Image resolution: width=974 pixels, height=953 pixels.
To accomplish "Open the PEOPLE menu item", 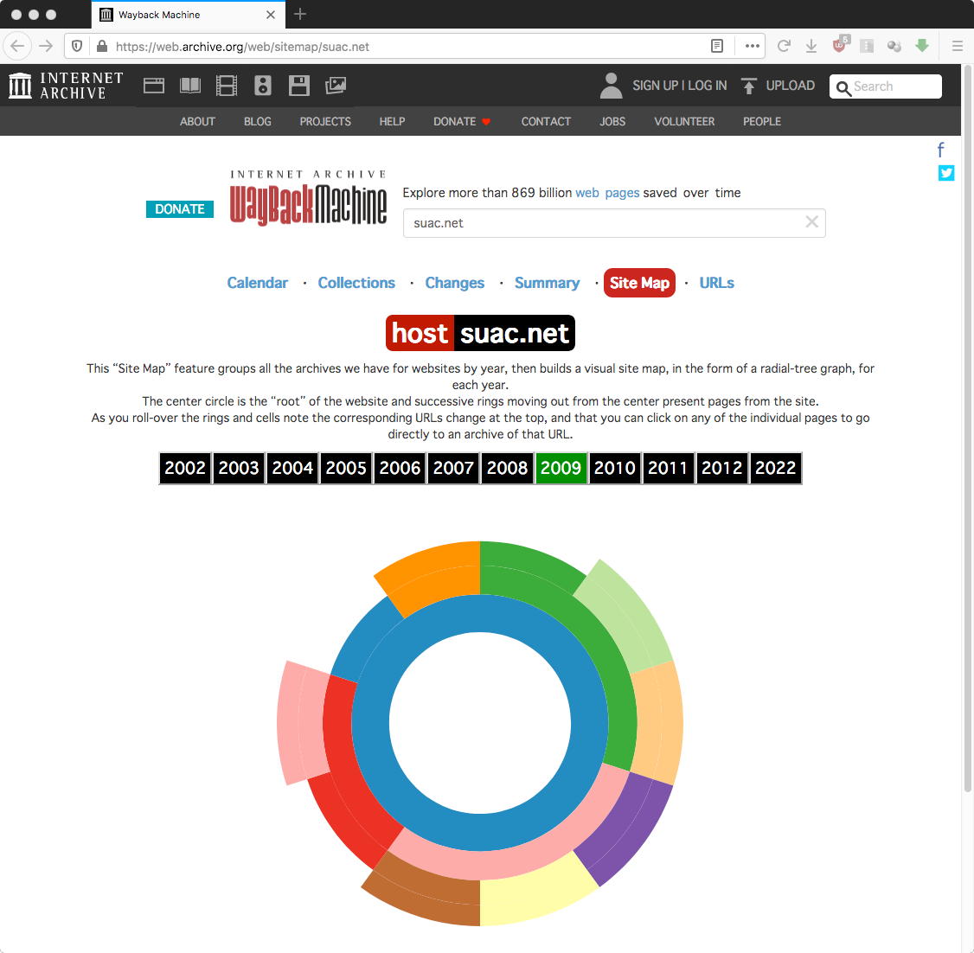I will click(761, 122).
